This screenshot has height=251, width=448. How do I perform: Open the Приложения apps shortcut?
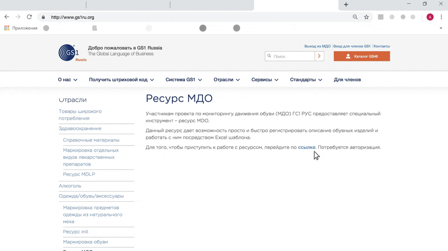[x=21, y=28]
